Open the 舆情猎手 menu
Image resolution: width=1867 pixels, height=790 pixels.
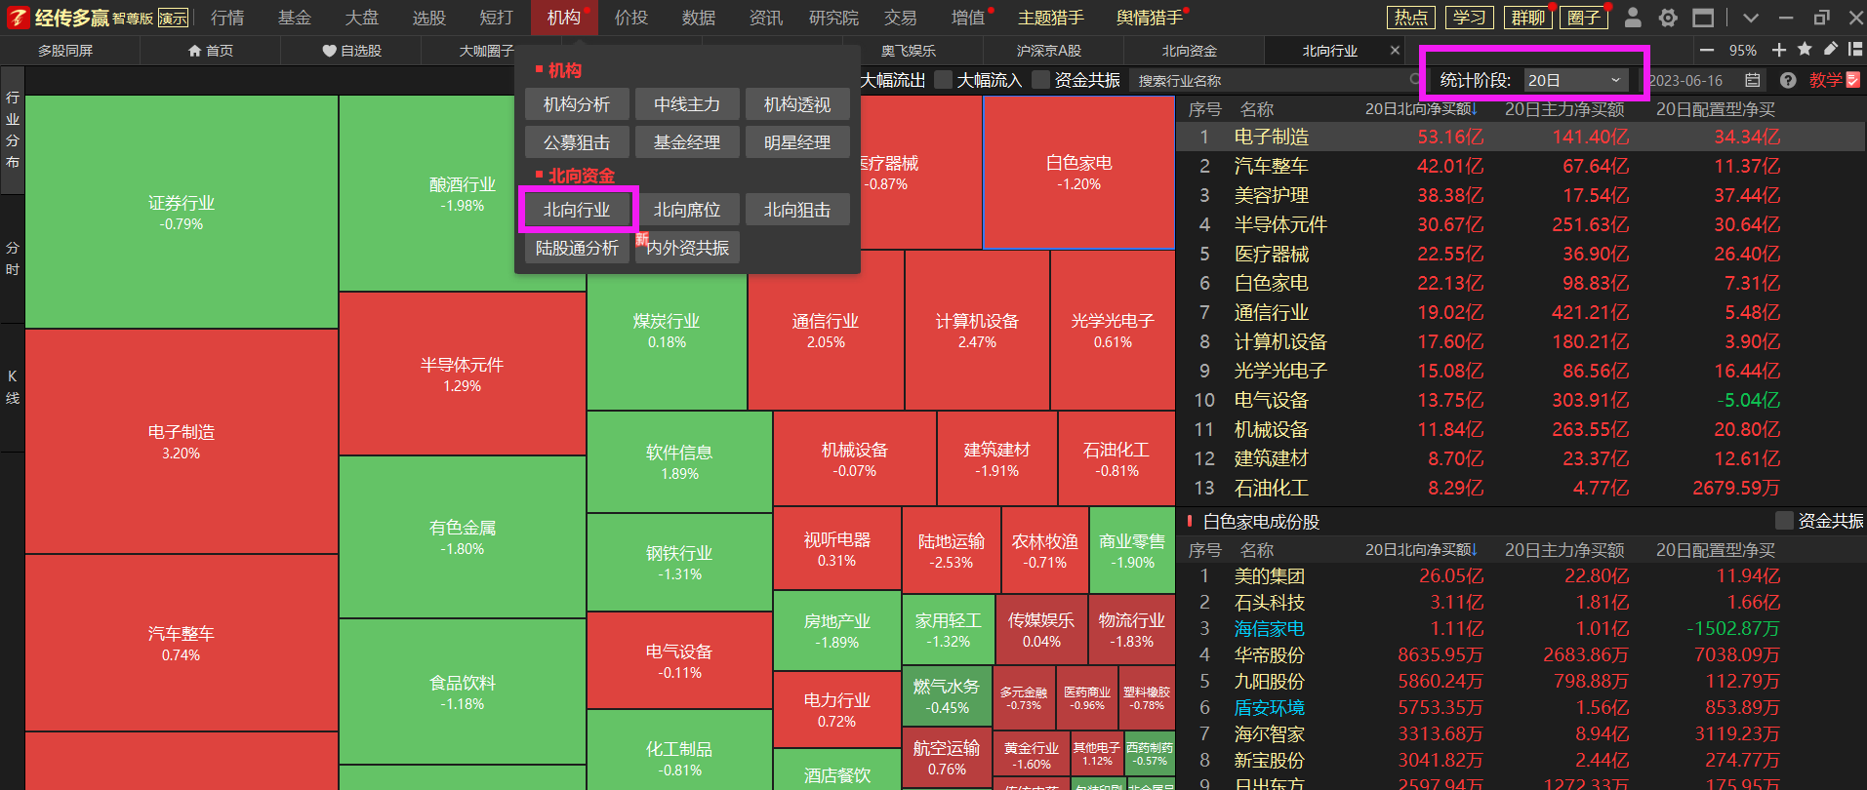click(x=1150, y=18)
